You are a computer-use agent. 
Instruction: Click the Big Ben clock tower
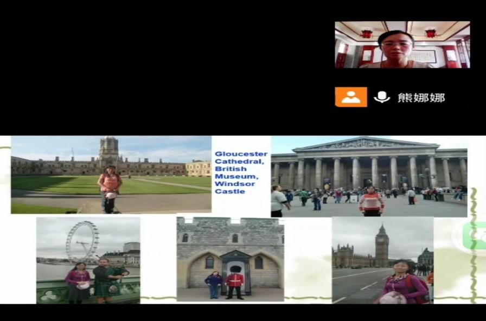(381, 245)
